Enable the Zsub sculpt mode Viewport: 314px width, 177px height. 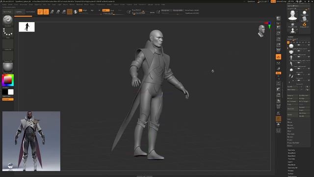click(112, 10)
